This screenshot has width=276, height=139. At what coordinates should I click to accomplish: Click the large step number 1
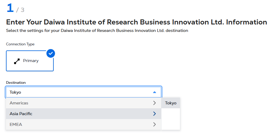click(10, 8)
